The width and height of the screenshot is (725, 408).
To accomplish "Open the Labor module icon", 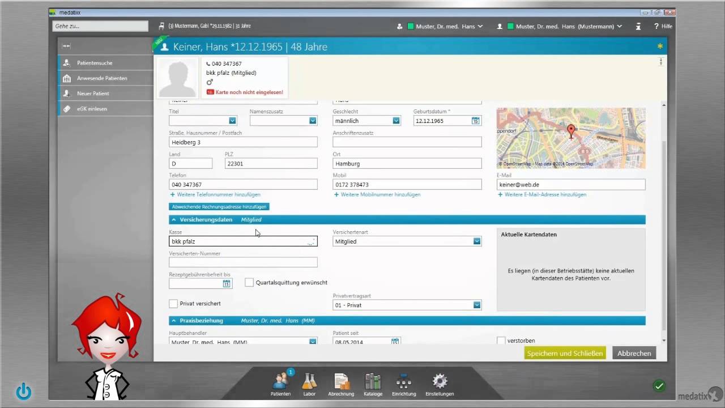I will tap(309, 384).
